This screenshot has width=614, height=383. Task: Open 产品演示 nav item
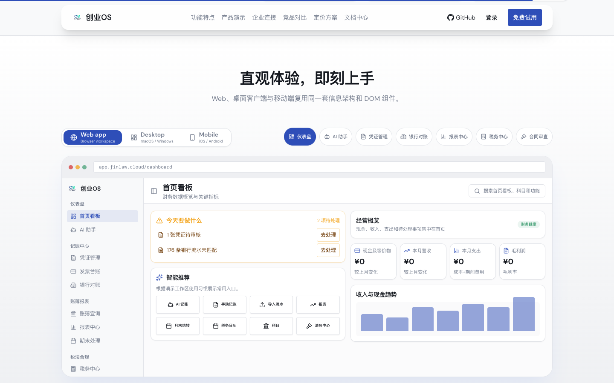(233, 17)
